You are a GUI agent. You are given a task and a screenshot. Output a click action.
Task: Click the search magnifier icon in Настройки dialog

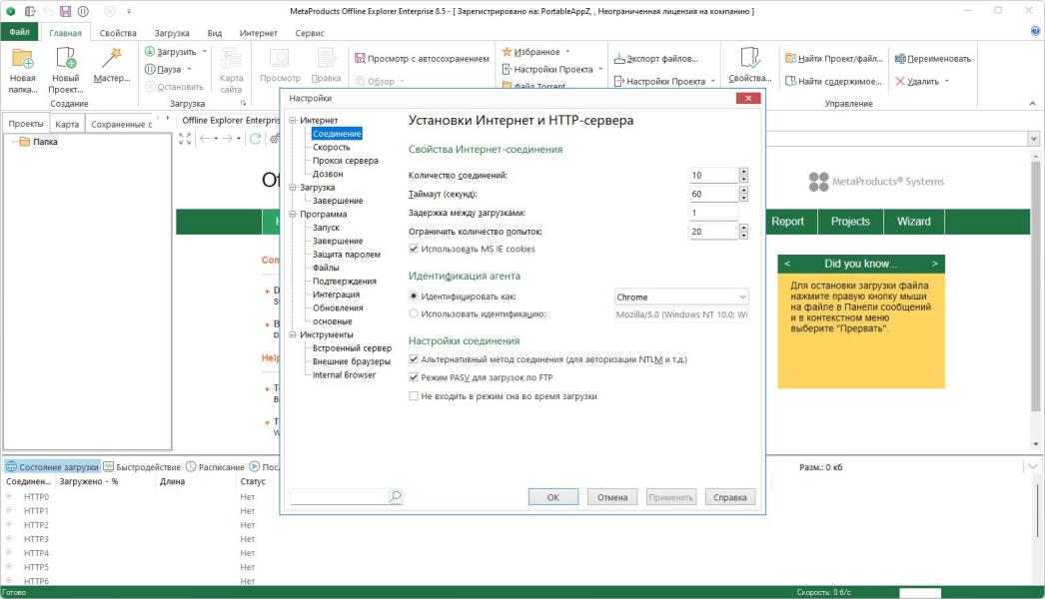tap(396, 496)
